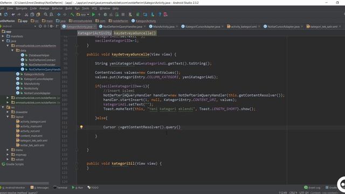
Task: Close the KategoriActivity.java tab
Action: pos(95,26)
